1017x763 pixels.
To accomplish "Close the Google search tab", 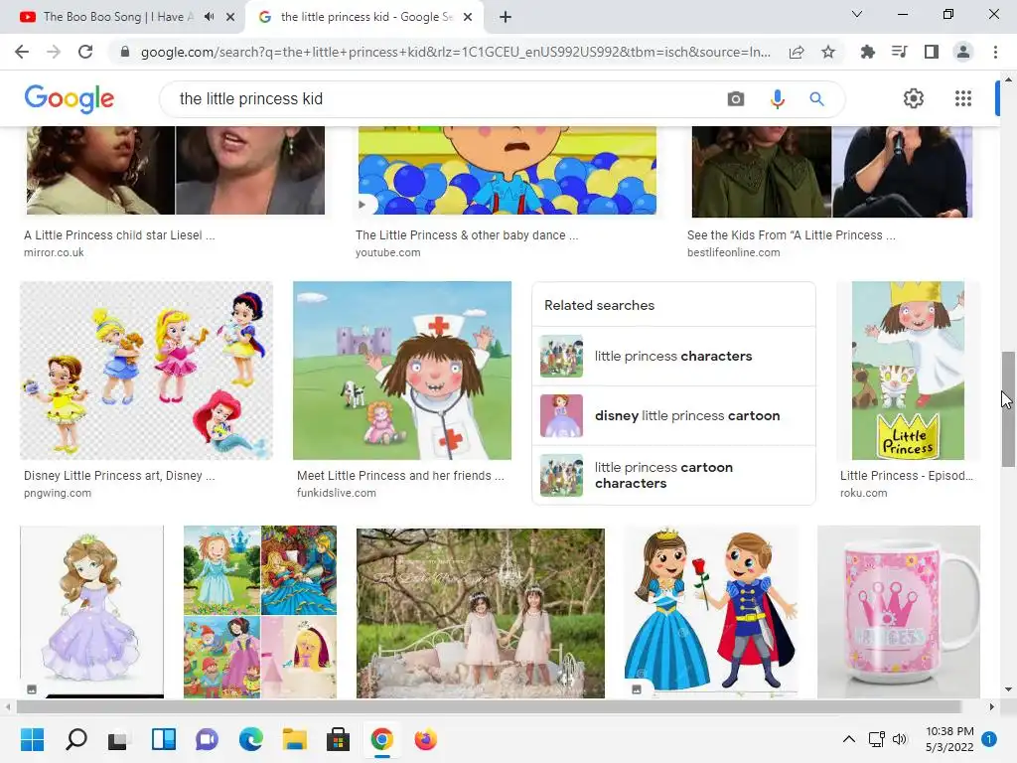I will click(x=468, y=17).
